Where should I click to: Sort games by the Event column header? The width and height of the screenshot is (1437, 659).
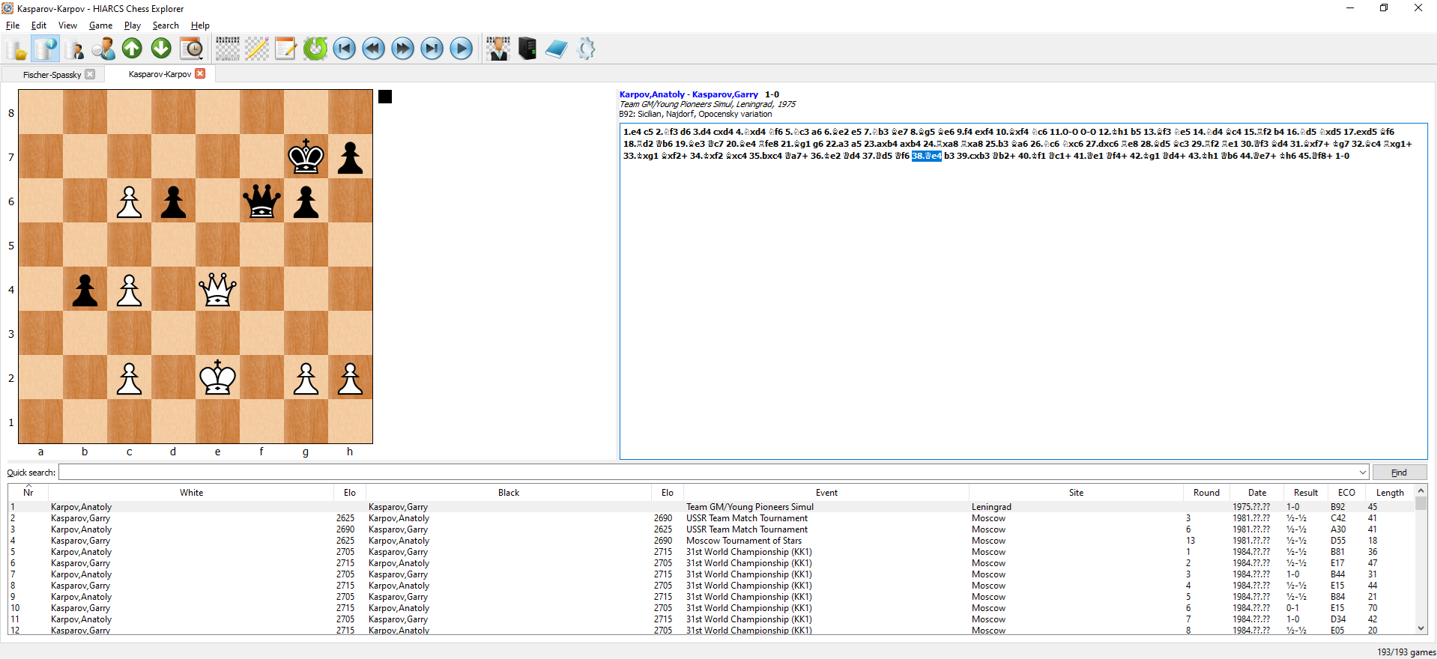(826, 493)
